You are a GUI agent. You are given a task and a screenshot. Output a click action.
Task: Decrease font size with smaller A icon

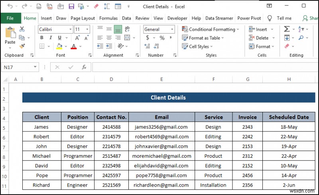(x=87, y=38)
